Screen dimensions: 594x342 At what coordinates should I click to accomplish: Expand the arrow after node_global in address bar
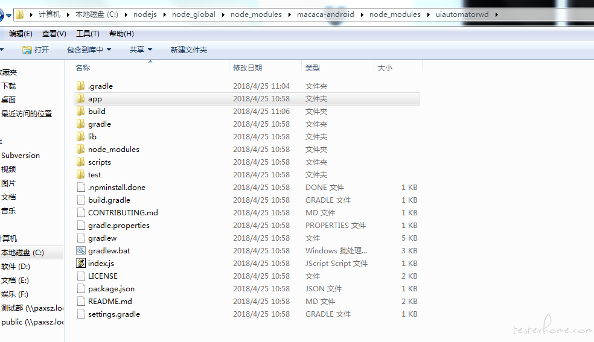(x=223, y=14)
